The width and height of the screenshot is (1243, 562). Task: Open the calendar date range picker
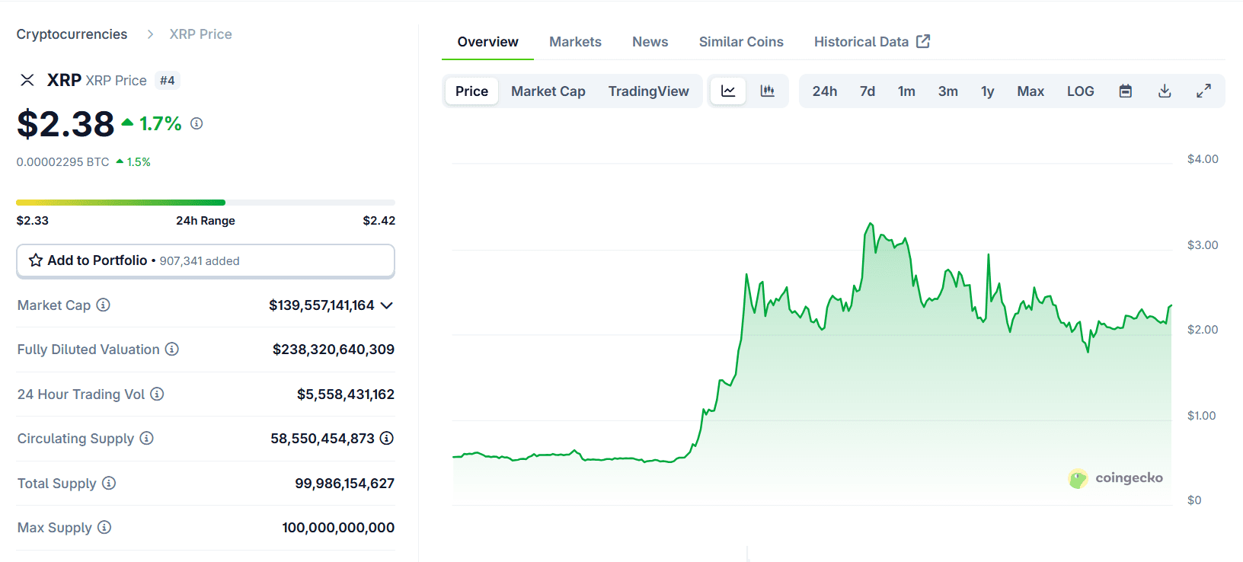(x=1126, y=91)
